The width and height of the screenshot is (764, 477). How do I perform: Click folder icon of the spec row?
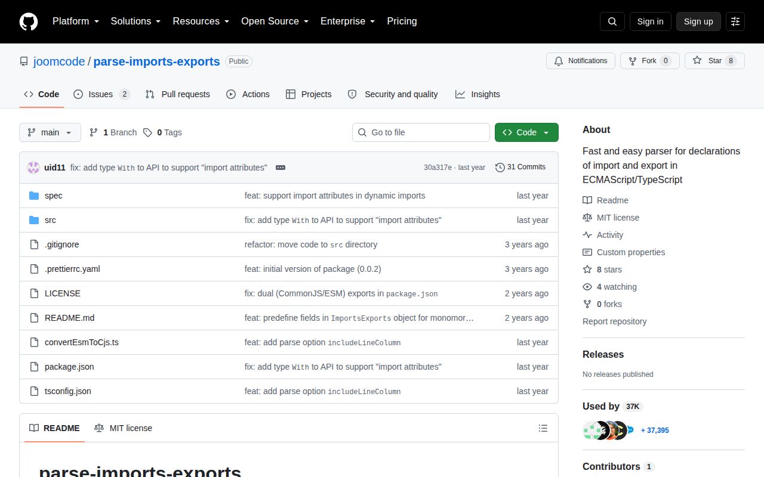pyautogui.click(x=34, y=196)
